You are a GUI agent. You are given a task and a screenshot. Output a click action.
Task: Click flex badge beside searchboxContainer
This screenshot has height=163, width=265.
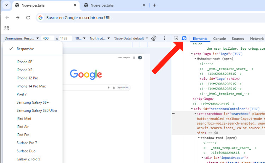254,109
